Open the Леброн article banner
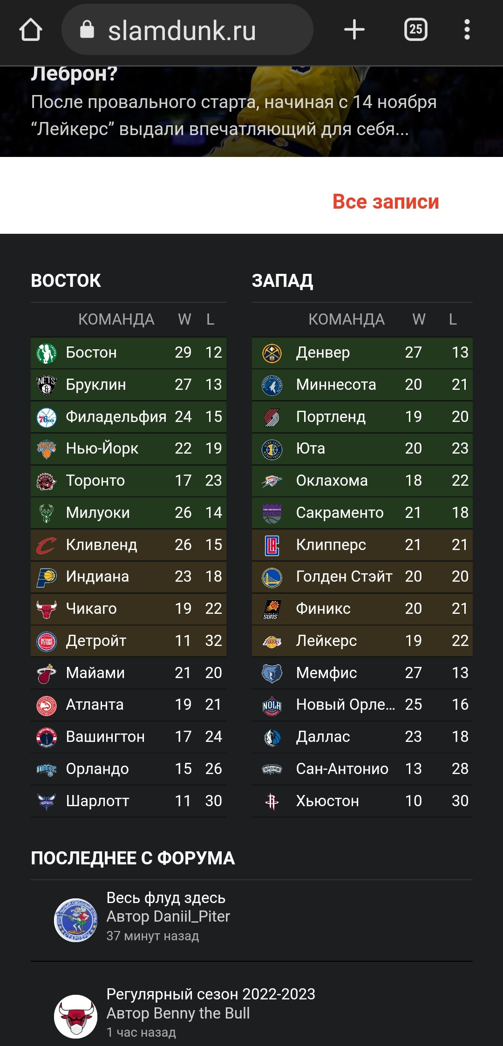Image resolution: width=503 pixels, height=1046 pixels. pos(251,111)
